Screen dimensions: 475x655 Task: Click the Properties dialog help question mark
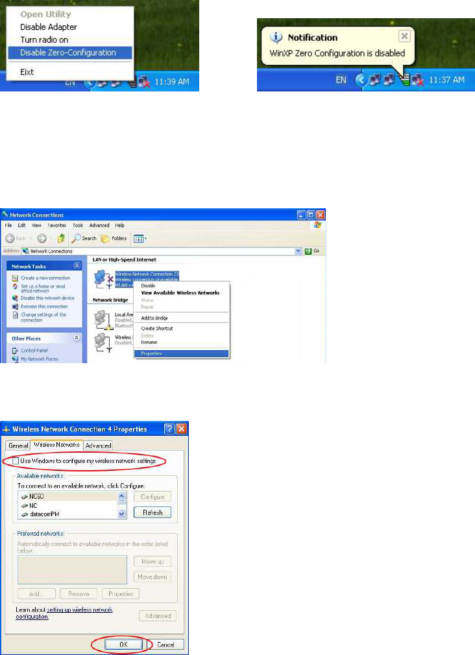(169, 429)
